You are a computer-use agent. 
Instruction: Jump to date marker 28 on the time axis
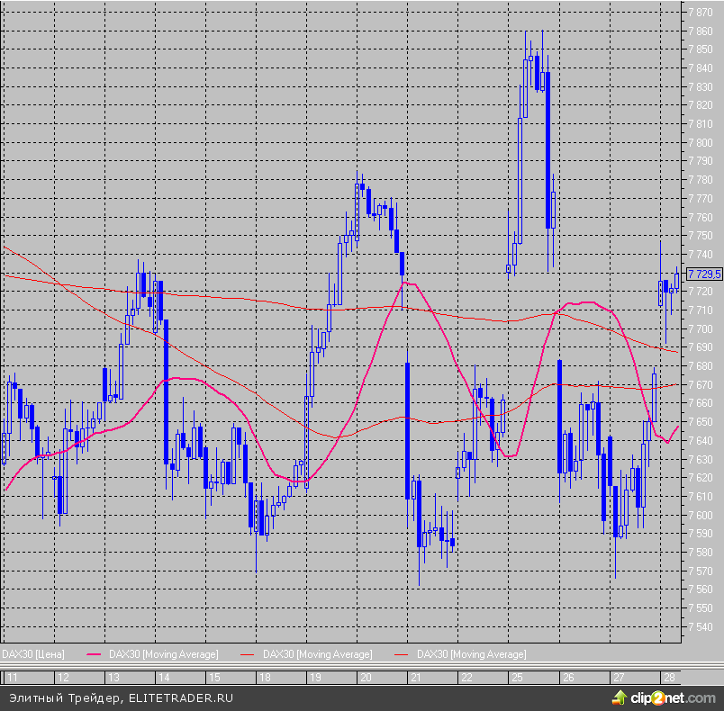(x=669, y=677)
